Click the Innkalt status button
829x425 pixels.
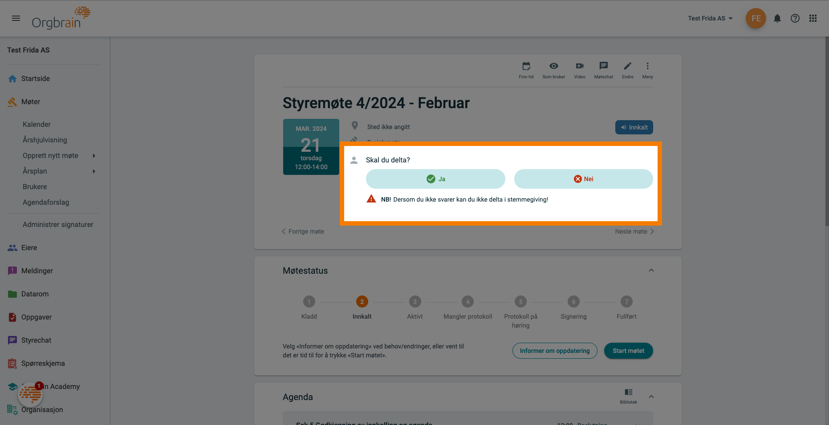[x=634, y=127]
